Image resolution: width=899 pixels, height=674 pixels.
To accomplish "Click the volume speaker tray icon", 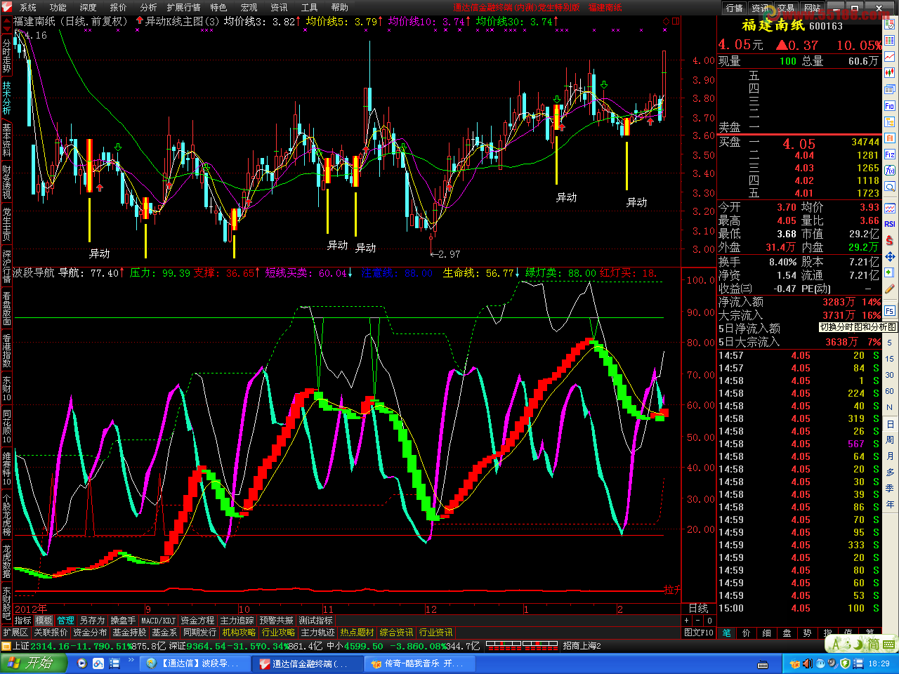I will (808, 663).
